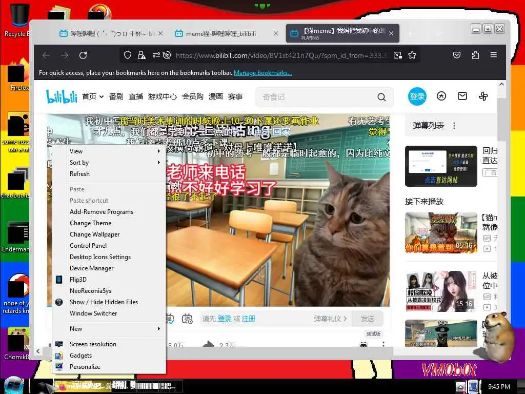Expand the Sort by submenu
The image size is (525, 394).
[109, 163]
